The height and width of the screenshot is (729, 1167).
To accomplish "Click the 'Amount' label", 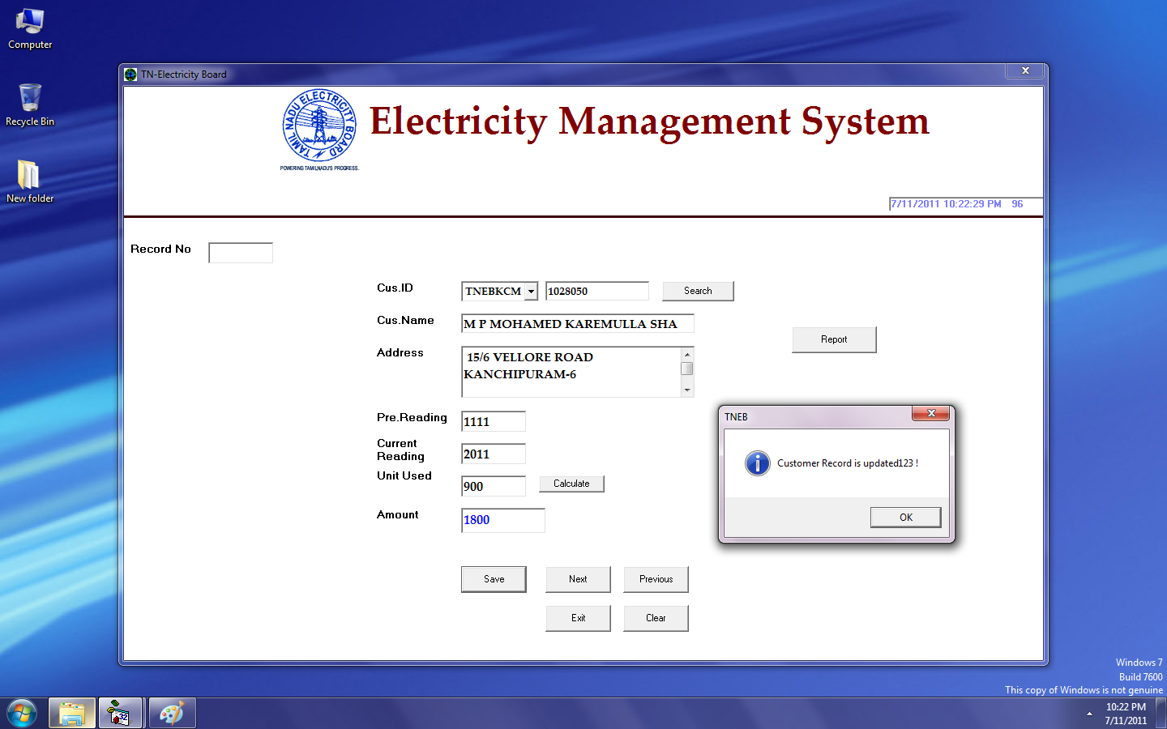I will 397,514.
